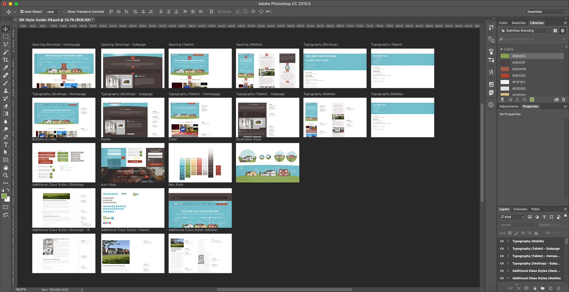The image size is (569, 292).
Task: Choose the Rectangular Marquee tool
Action: click(6, 36)
